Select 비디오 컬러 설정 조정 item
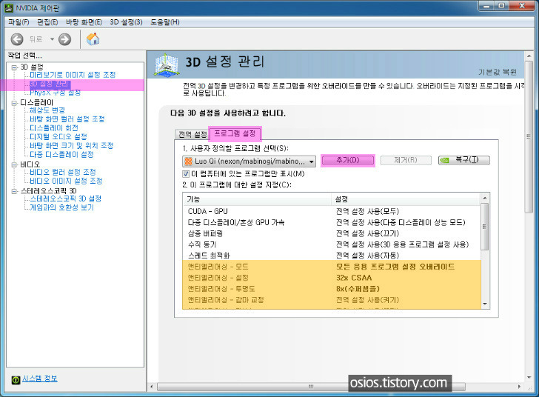Viewport: 539px width, 397px height. 62,172
